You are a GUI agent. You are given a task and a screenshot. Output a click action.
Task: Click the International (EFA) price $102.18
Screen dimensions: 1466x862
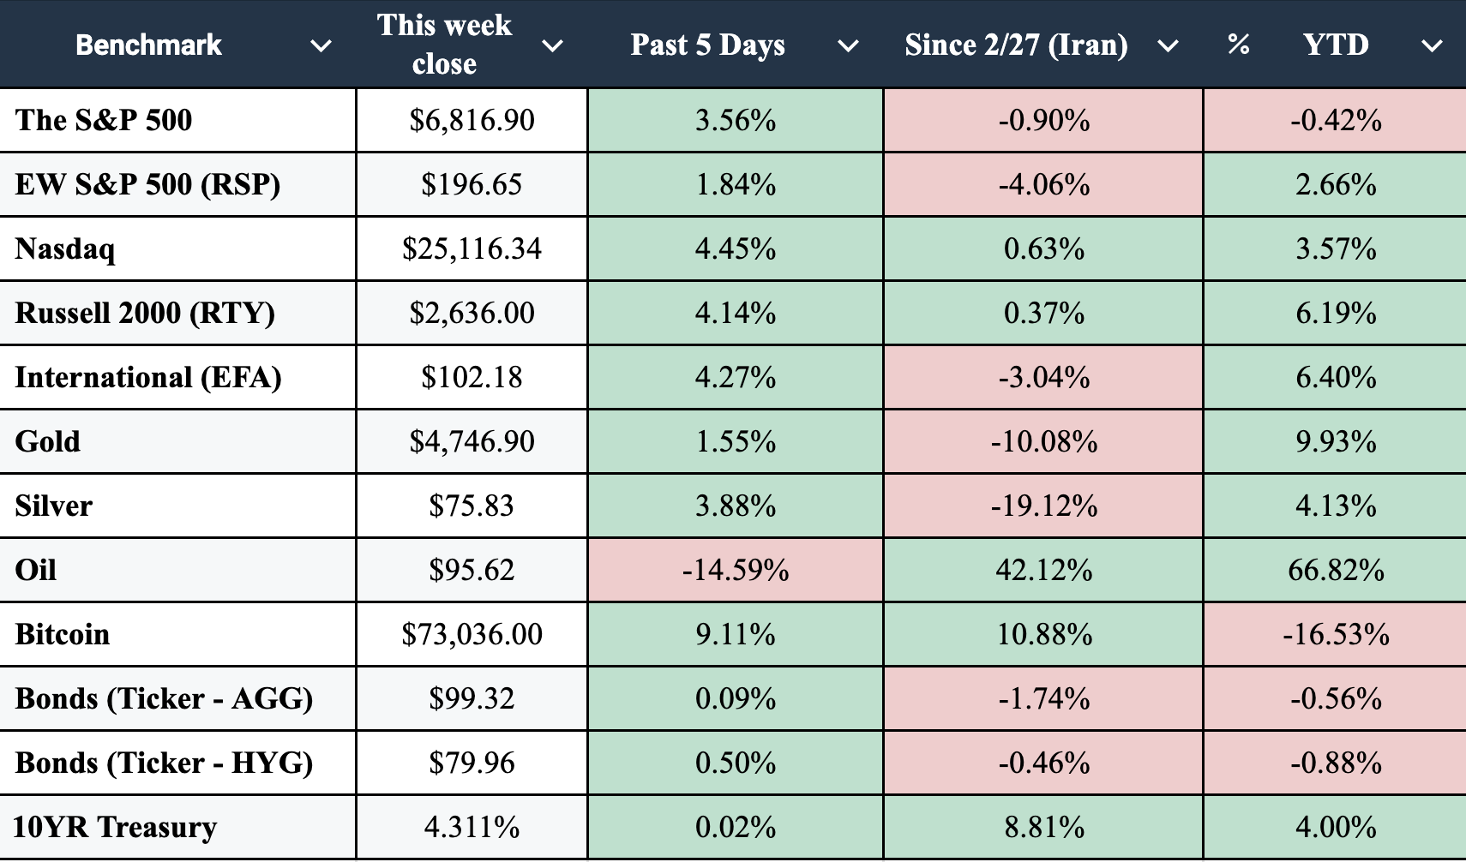[472, 377]
